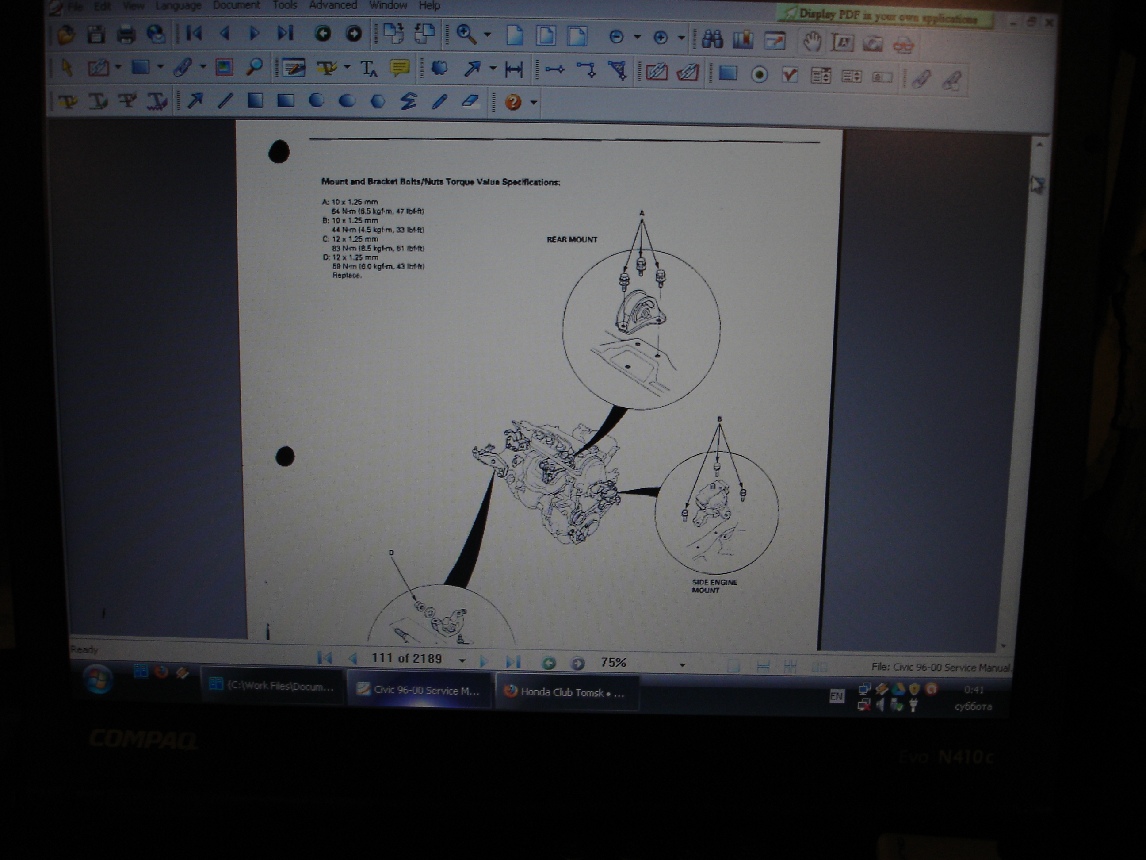Viewport: 1146px width, 860px height.
Task: Open the Windows Start orb
Action: pyautogui.click(x=97, y=679)
